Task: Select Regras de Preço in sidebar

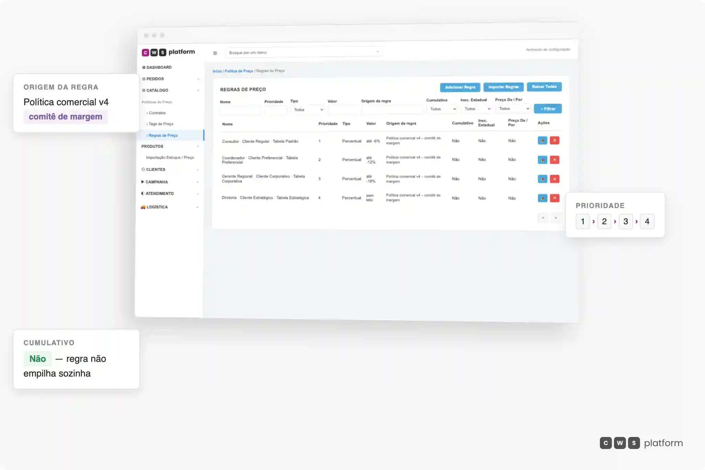Action: [x=170, y=135]
